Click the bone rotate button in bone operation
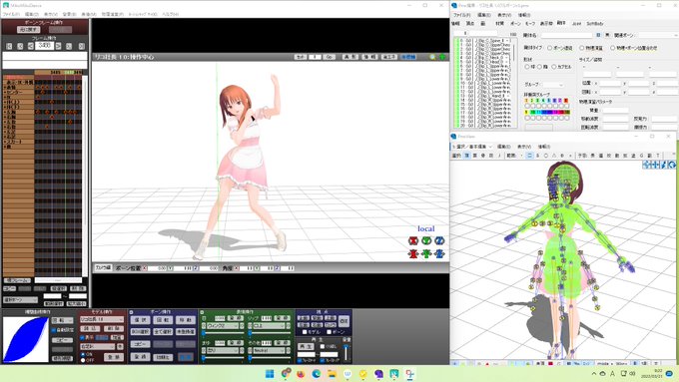Image resolution: width=679 pixels, height=382 pixels. (x=163, y=320)
